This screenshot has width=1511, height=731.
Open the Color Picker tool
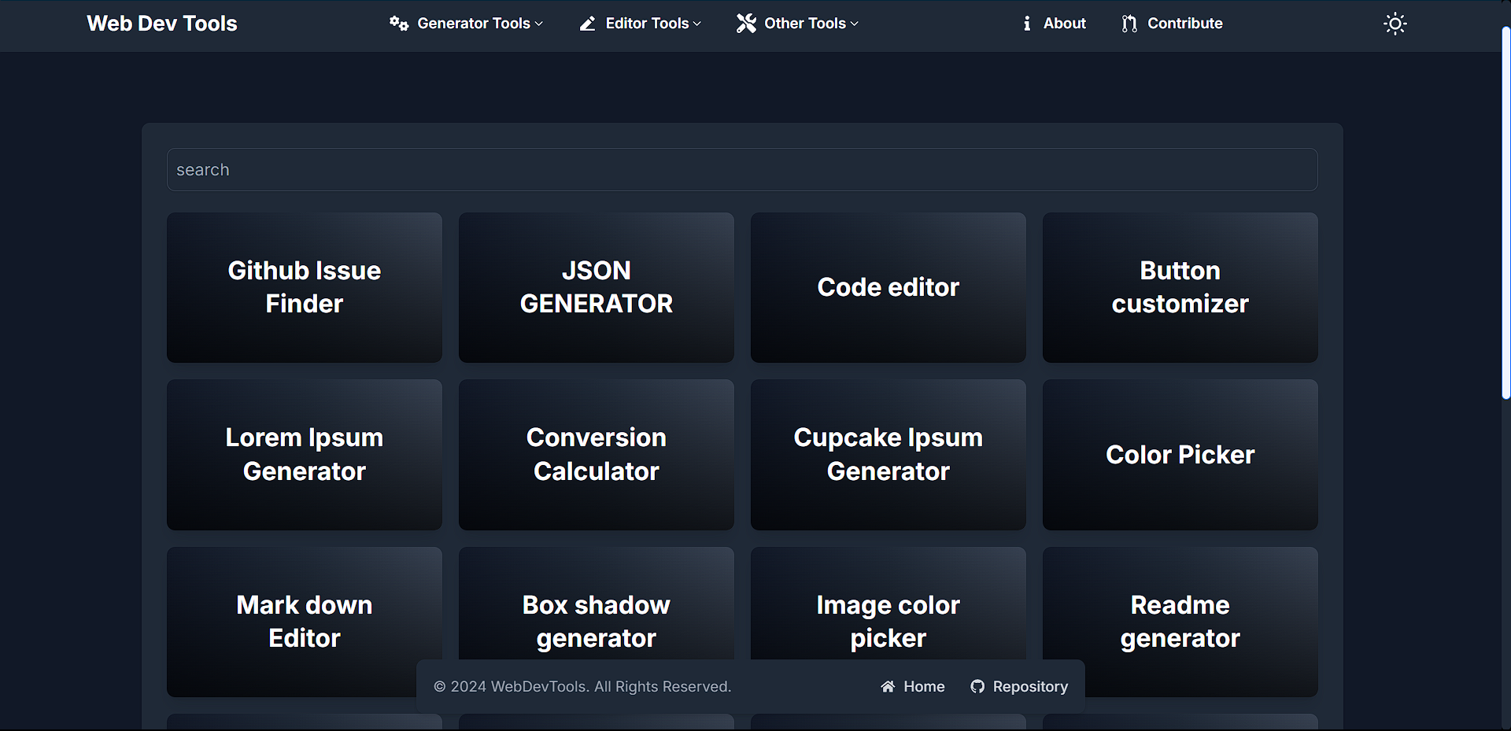tap(1180, 454)
